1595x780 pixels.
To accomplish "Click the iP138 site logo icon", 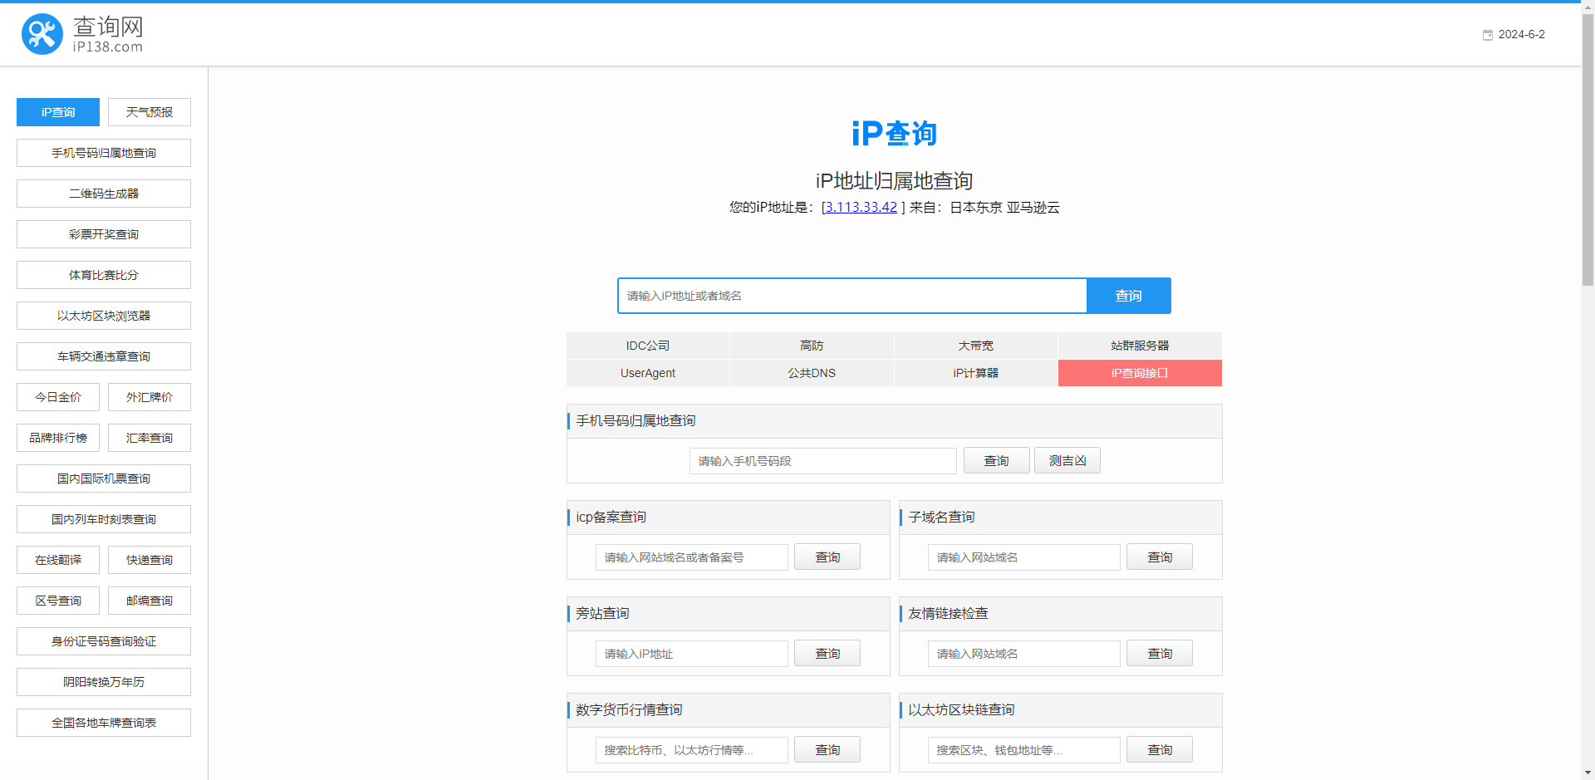I will tap(42, 34).
